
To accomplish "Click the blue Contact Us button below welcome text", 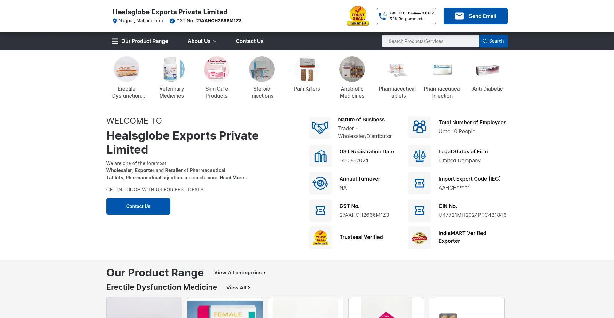I will [x=138, y=206].
